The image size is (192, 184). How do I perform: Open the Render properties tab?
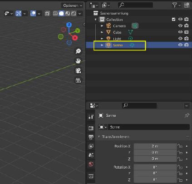coord(91,128)
